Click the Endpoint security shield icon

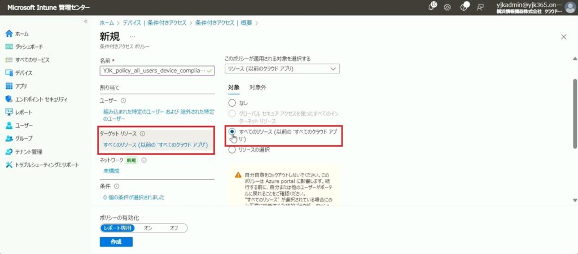tap(9, 99)
